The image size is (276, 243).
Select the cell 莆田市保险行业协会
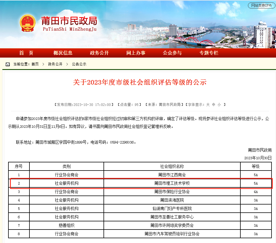tap(172, 192)
